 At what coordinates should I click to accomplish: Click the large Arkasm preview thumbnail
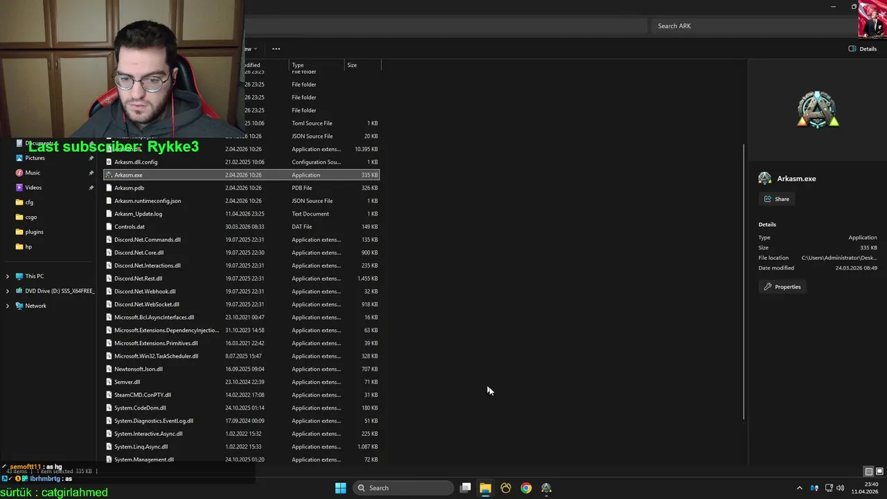(818, 110)
